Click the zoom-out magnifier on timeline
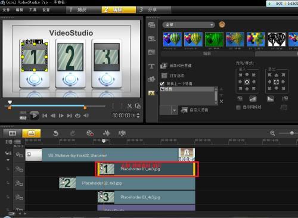The image size is (298, 218). [x=272, y=133]
